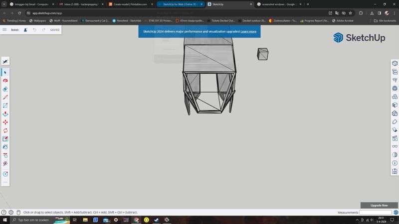This screenshot has width=399, height=224.
Task: Select the Select arrow tool
Action: pyautogui.click(x=5, y=72)
